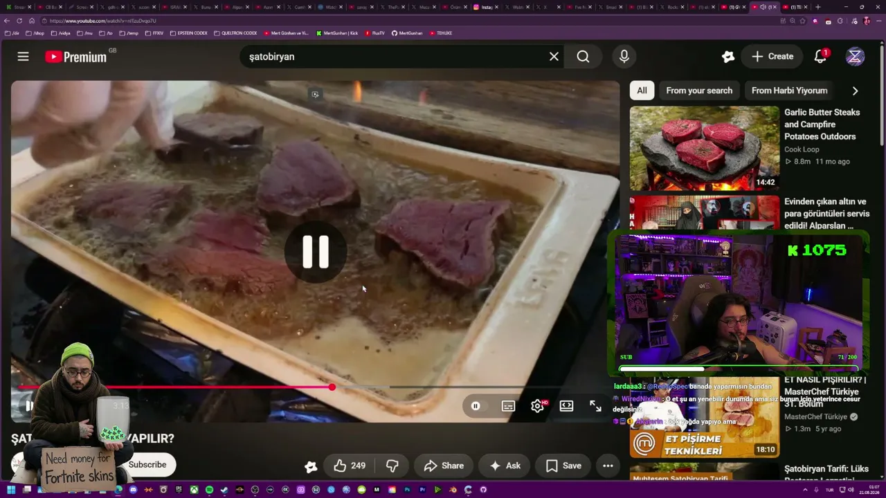Image resolution: width=886 pixels, height=498 pixels.
Task: Open the Cook Loop channel link
Action: coord(802,149)
